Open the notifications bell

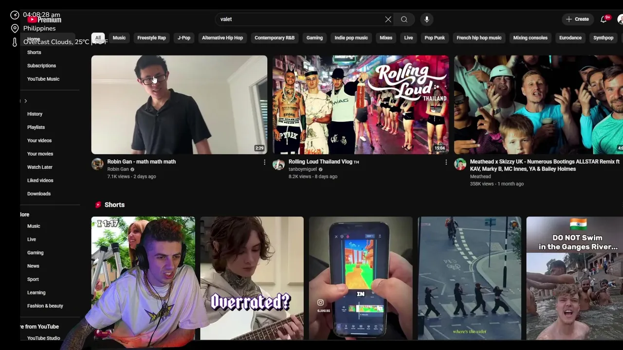coord(604,19)
